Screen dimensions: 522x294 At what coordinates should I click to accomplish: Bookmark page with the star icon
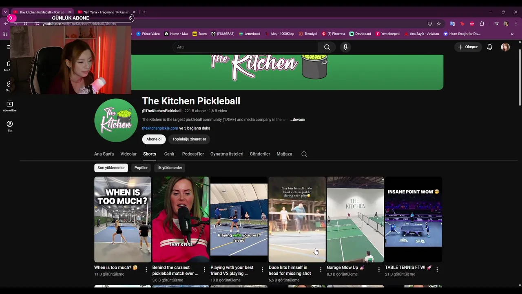(439, 24)
